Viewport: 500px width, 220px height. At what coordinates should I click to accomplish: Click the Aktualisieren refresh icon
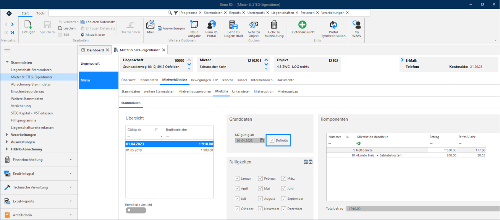click(x=82, y=35)
